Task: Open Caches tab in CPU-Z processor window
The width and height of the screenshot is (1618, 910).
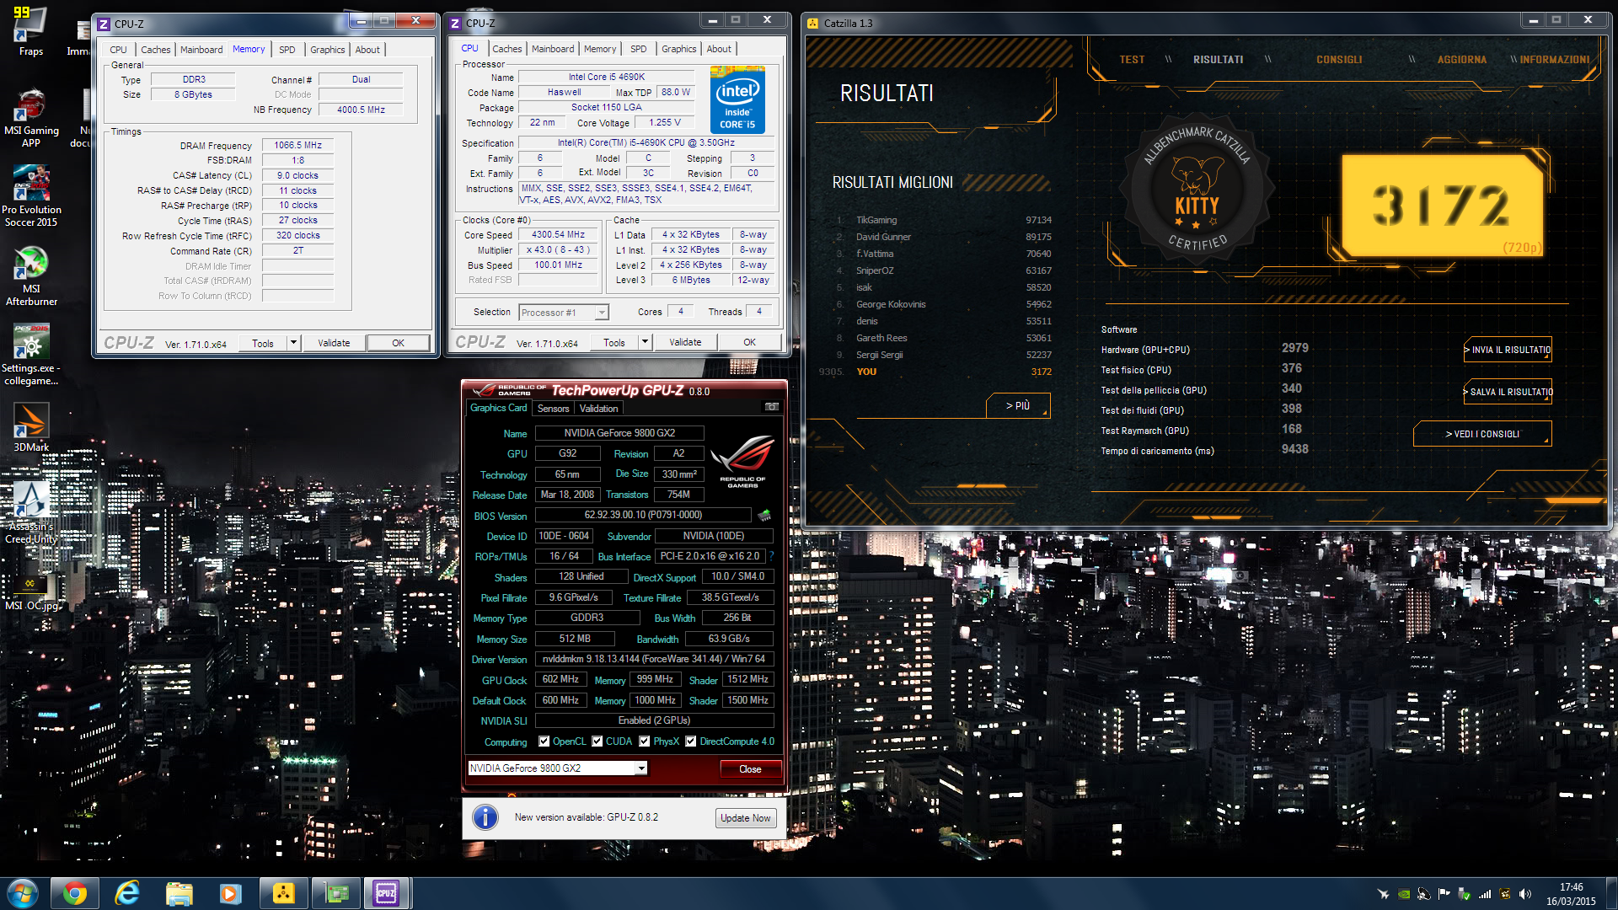Action: tap(506, 49)
